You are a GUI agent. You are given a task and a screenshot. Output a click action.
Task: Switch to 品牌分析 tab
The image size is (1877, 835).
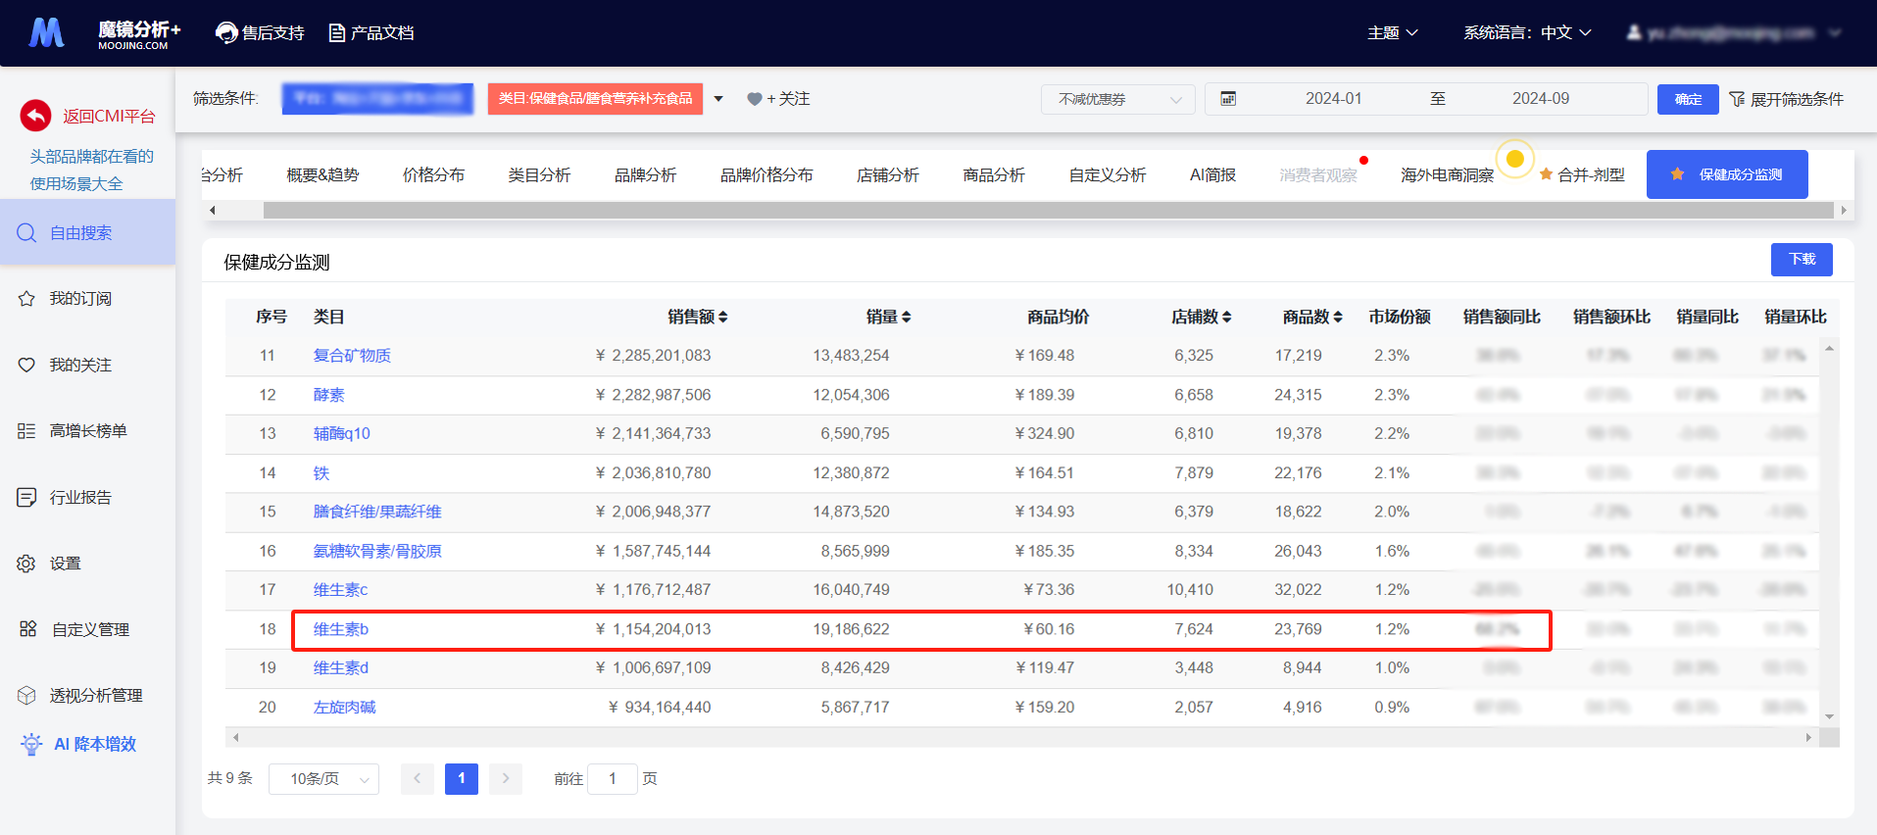pos(645,174)
